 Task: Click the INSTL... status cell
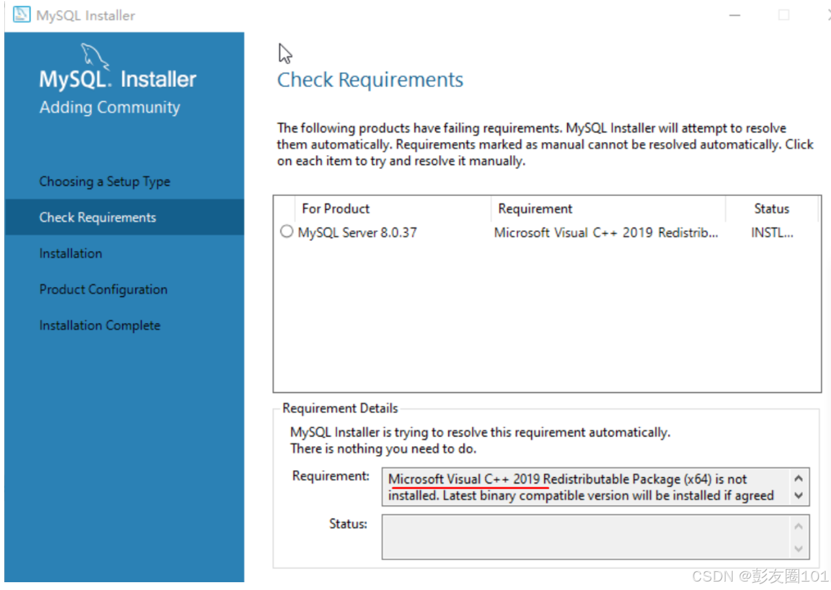click(772, 233)
